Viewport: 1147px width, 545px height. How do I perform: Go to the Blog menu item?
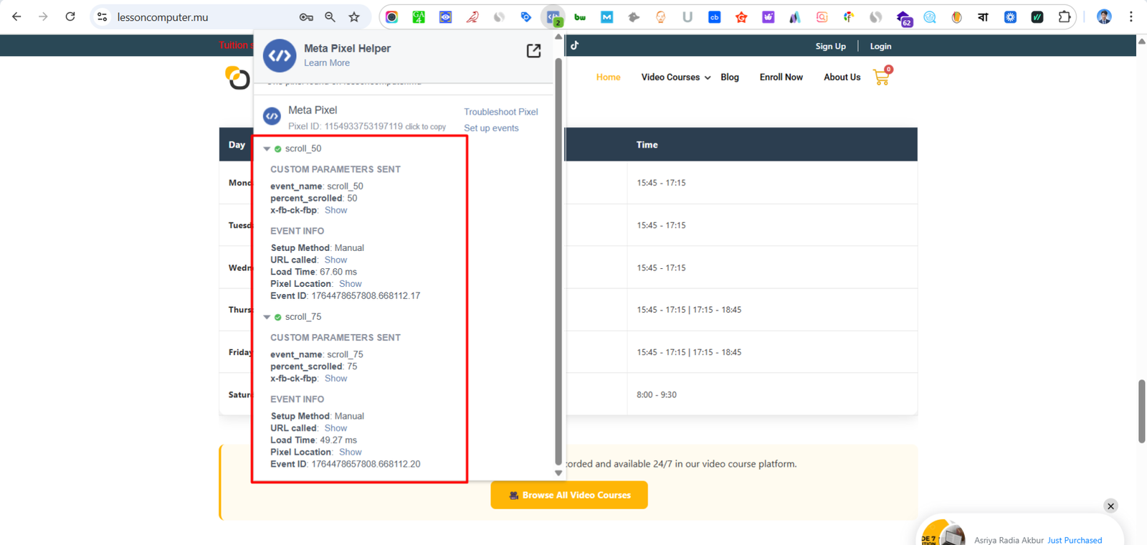pyautogui.click(x=729, y=77)
